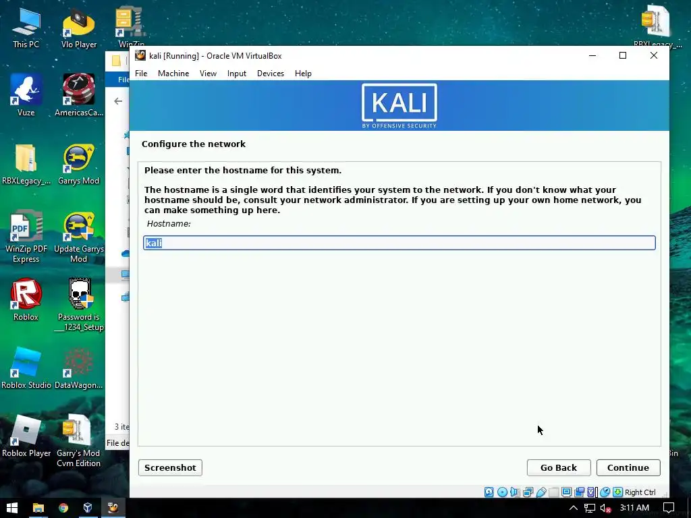Click the virtualization features V icon
Viewport: 691px width, 518px height.
(x=592, y=492)
